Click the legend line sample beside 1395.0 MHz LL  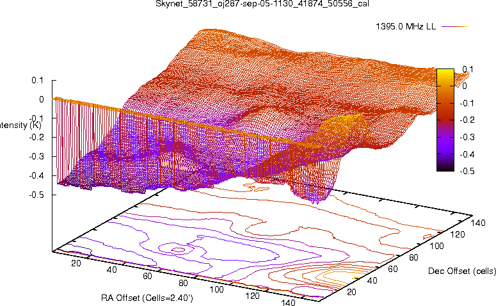click(454, 27)
